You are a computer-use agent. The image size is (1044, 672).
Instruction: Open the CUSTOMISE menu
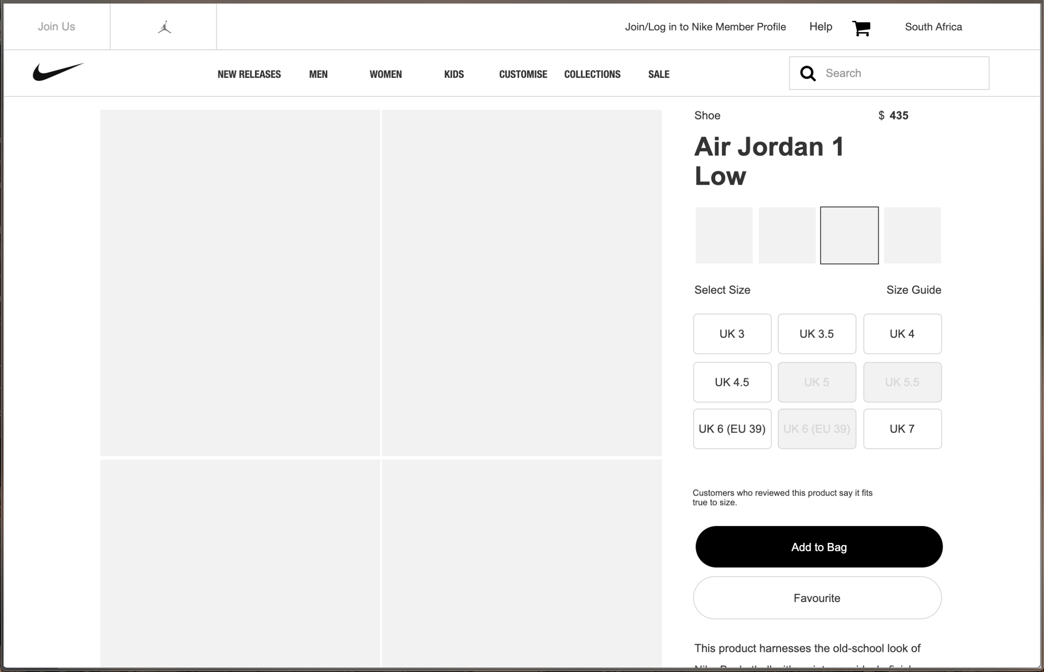pos(523,74)
